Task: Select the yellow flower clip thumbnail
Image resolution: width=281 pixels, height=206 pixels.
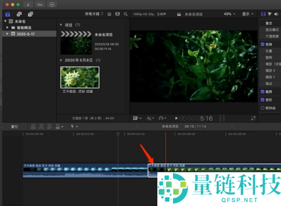Action: [x=80, y=77]
